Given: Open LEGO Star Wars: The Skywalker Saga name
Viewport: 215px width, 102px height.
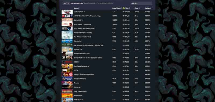Looking at the screenshot, I should click(x=87, y=16).
